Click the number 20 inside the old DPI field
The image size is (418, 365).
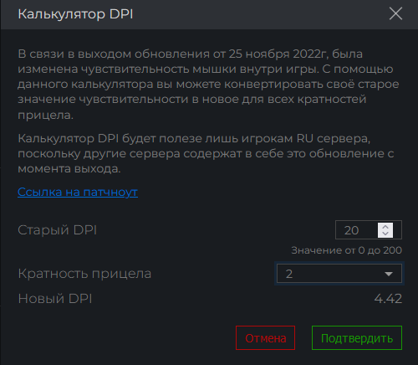[351, 230]
